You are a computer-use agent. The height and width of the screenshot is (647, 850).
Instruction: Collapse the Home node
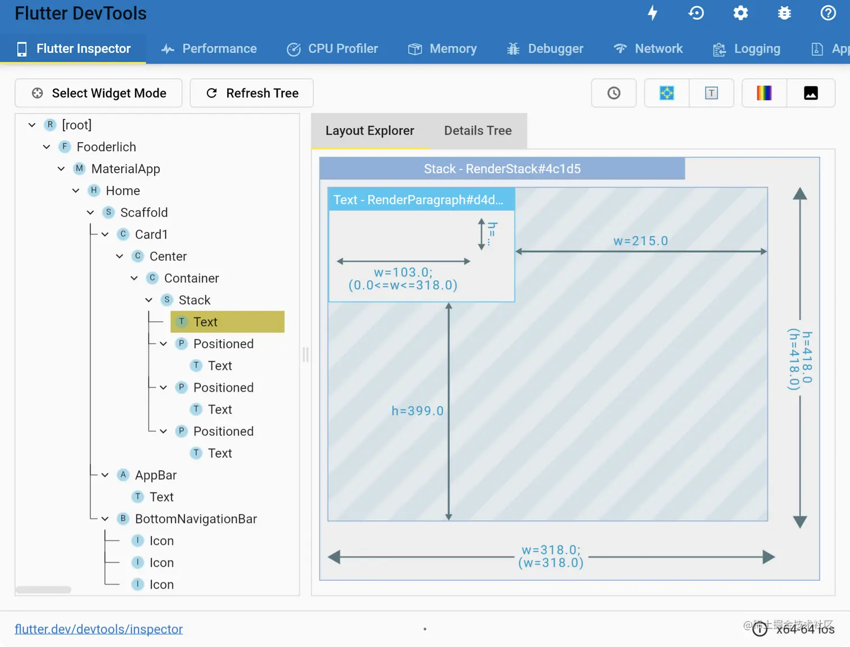tap(76, 191)
